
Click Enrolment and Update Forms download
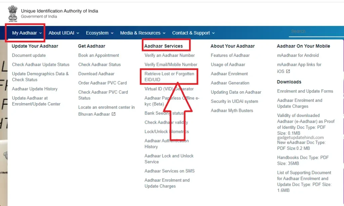click(305, 91)
